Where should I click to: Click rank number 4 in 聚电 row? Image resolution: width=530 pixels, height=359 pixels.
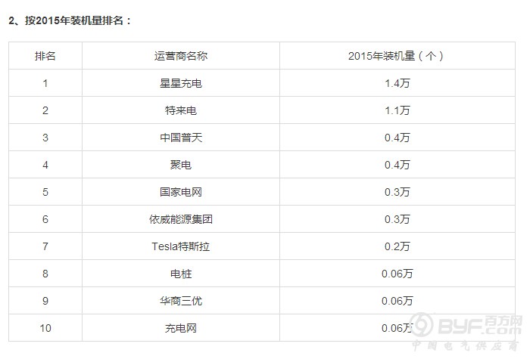click(45, 165)
